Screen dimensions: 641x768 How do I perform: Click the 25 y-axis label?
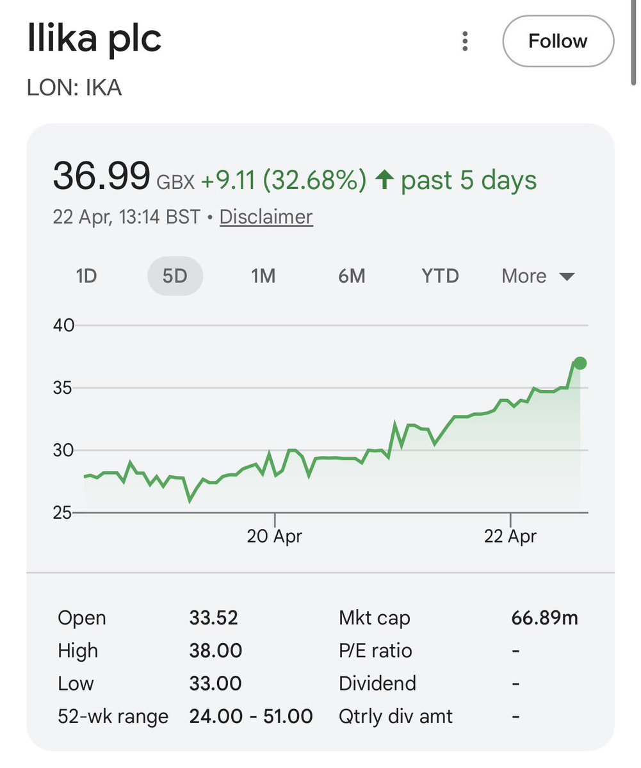(62, 513)
